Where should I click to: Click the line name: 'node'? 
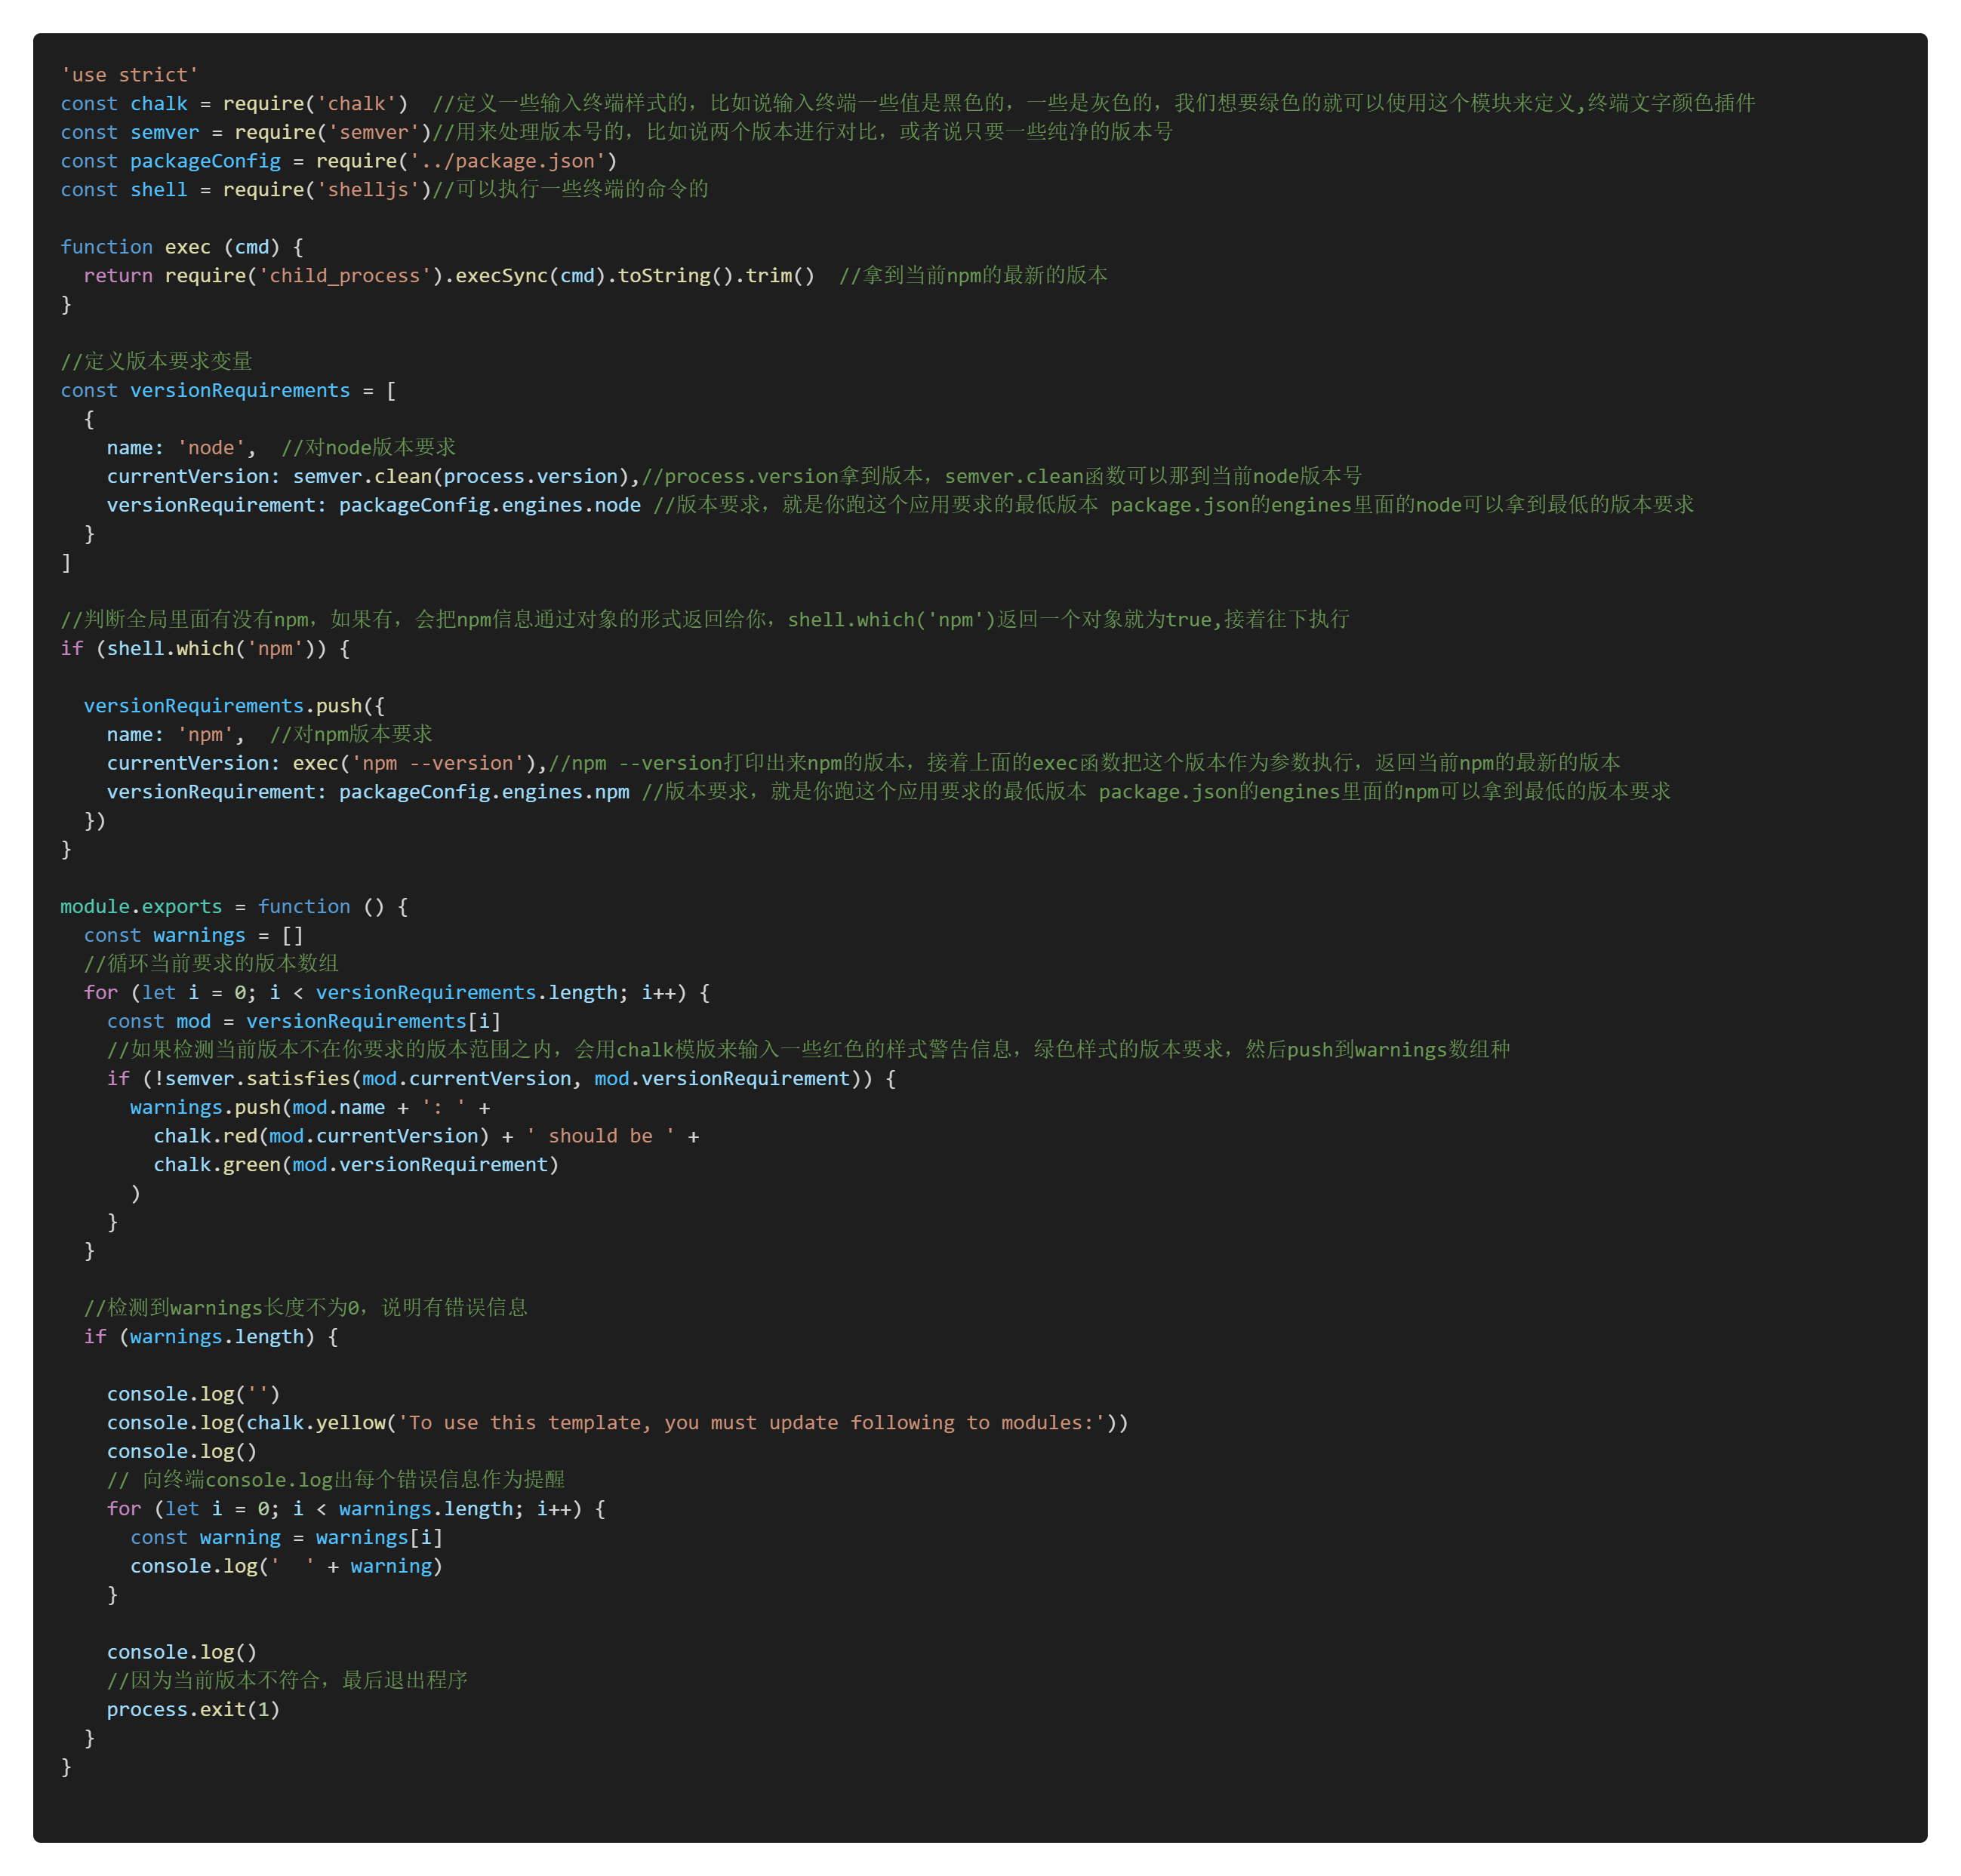(181, 448)
